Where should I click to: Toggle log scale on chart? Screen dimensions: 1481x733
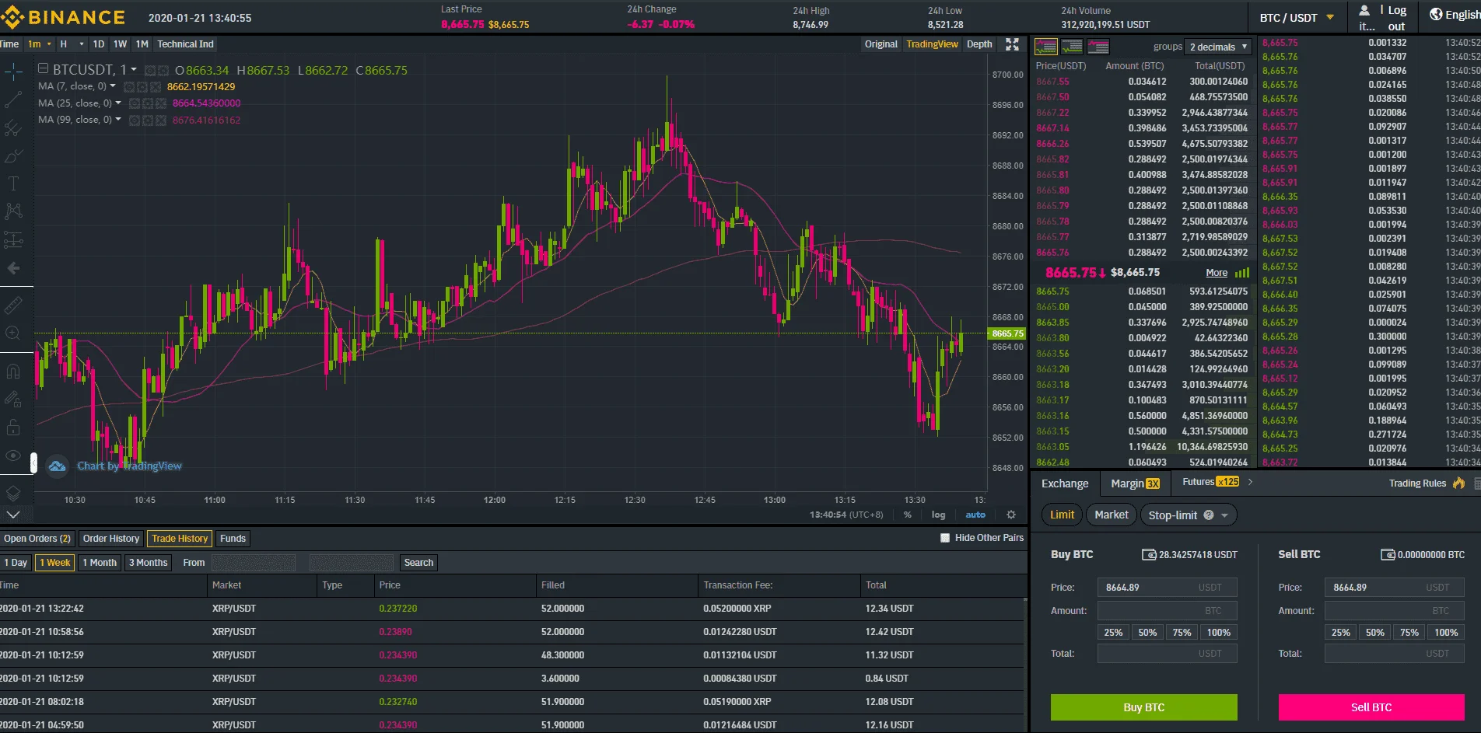[939, 515]
